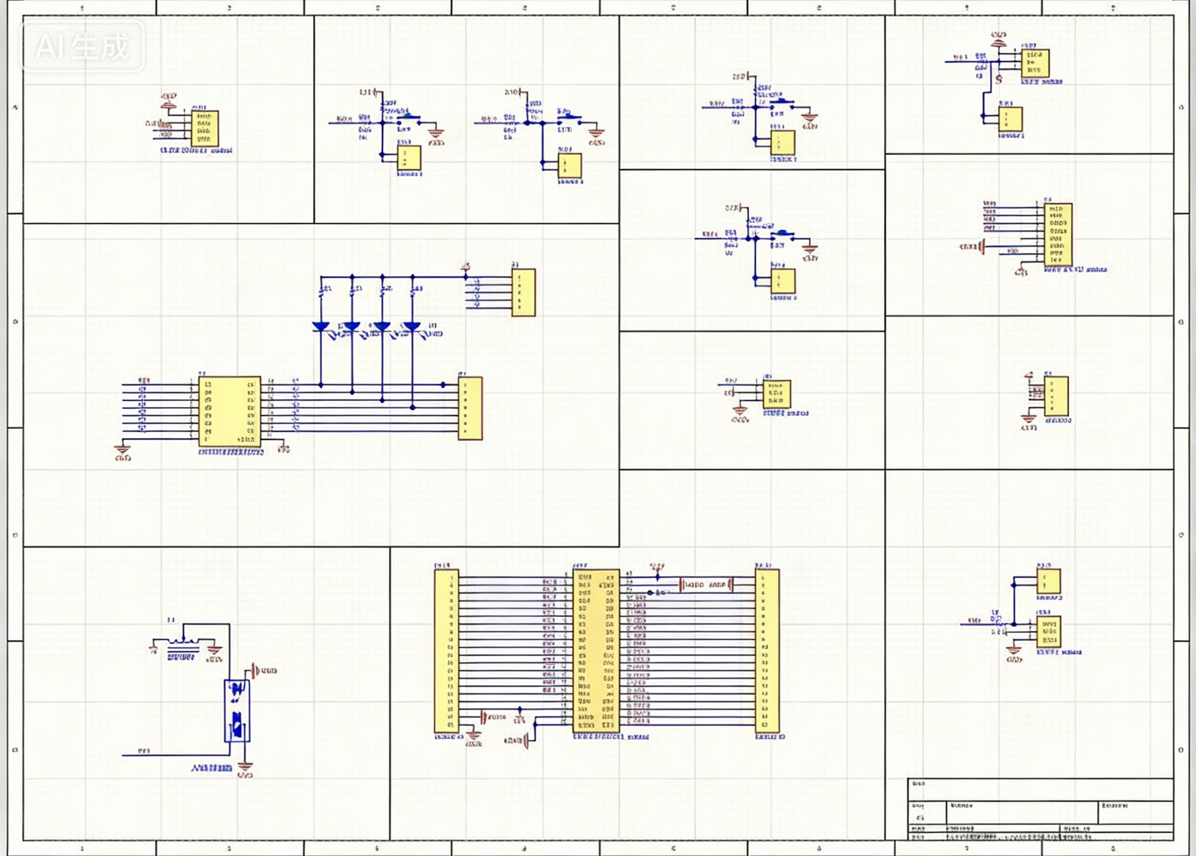Select the large yellow IC in bottom-center block
The image size is (1196, 856).
click(596, 650)
